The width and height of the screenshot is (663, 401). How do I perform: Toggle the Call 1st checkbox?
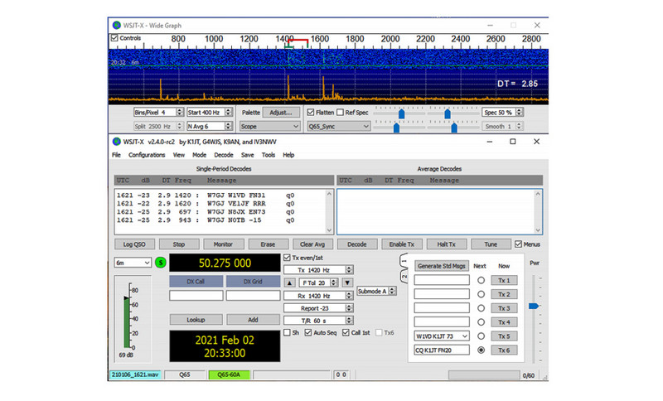[x=346, y=332]
